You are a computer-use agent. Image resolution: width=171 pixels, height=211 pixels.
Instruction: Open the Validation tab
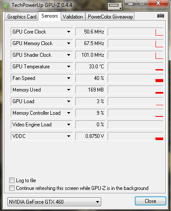pos(73,17)
